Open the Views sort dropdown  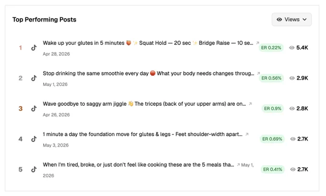click(x=291, y=19)
